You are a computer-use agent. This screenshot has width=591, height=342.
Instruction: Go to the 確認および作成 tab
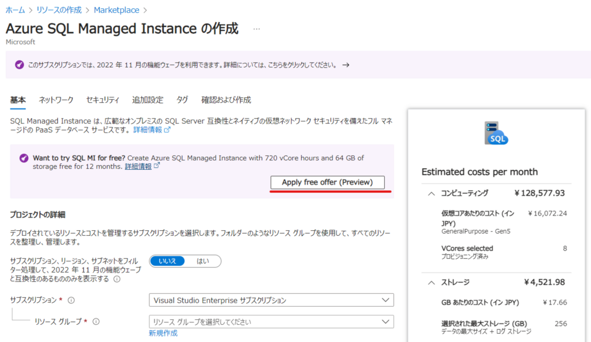tap(226, 100)
